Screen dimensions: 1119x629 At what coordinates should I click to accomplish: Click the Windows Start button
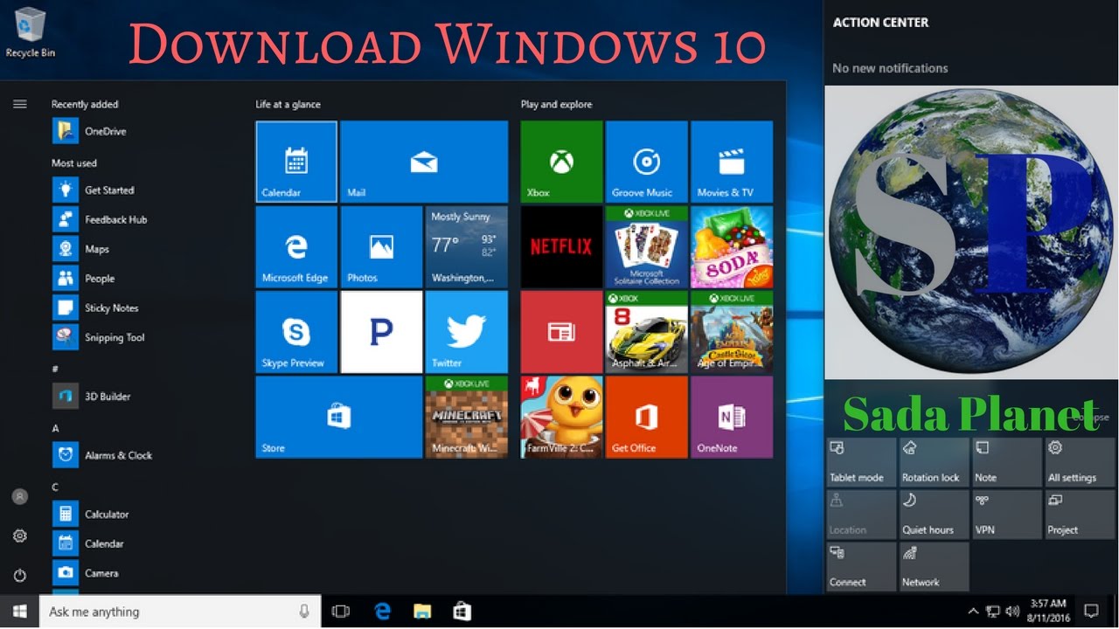click(x=19, y=612)
